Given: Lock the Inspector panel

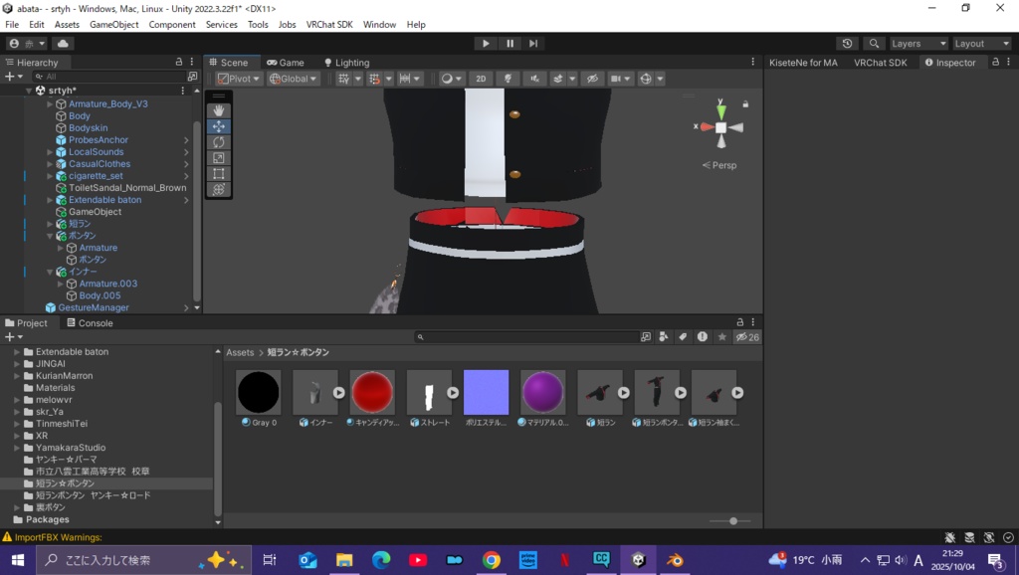Looking at the screenshot, I should tap(995, 62).
